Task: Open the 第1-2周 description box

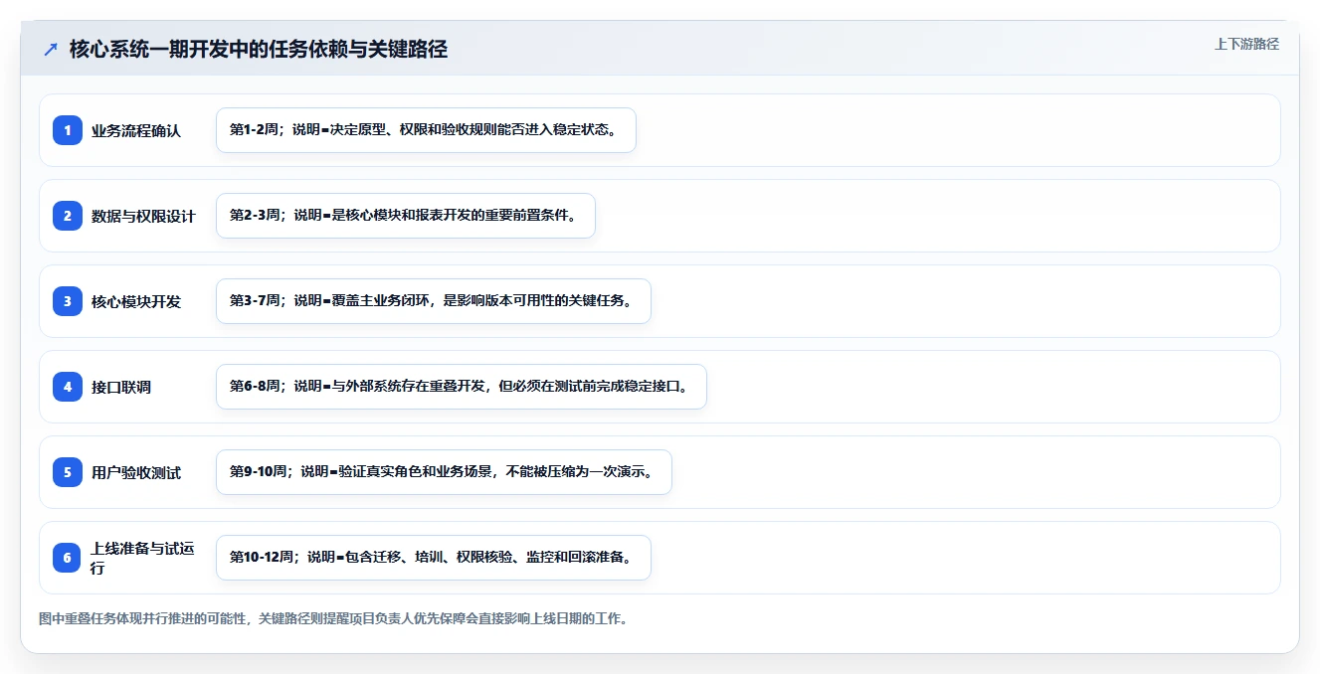Action: tap(426, 130)
